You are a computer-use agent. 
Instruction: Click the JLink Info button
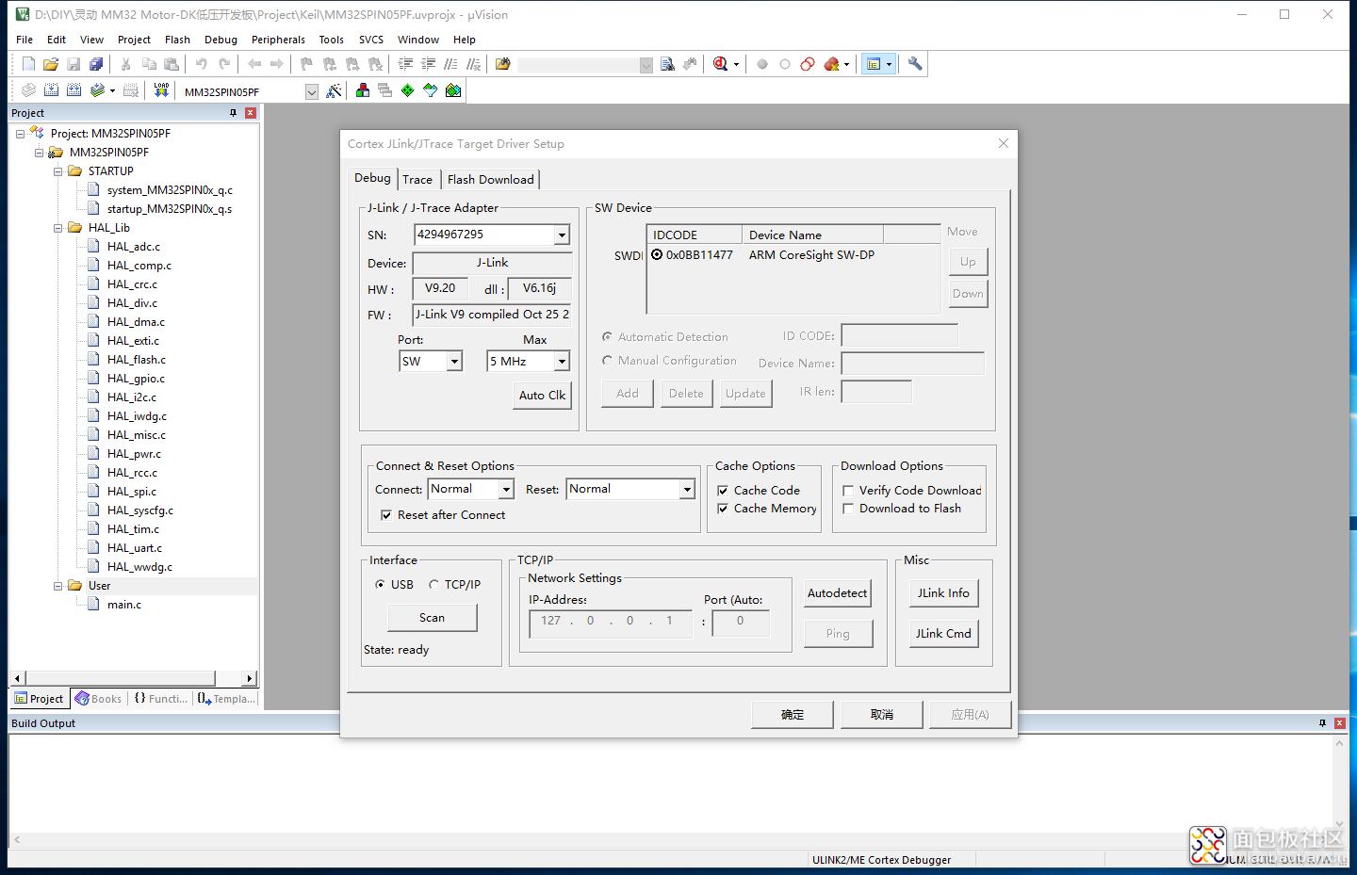(944, 593)
